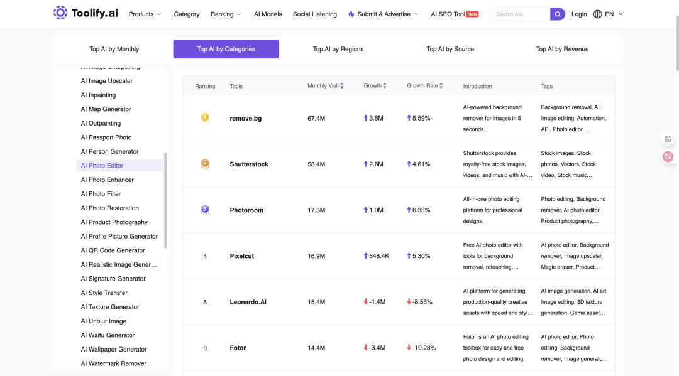Click the New badge on AI SEO Tool
Viewport: 679px width, 376px height.
pos(472,14)
